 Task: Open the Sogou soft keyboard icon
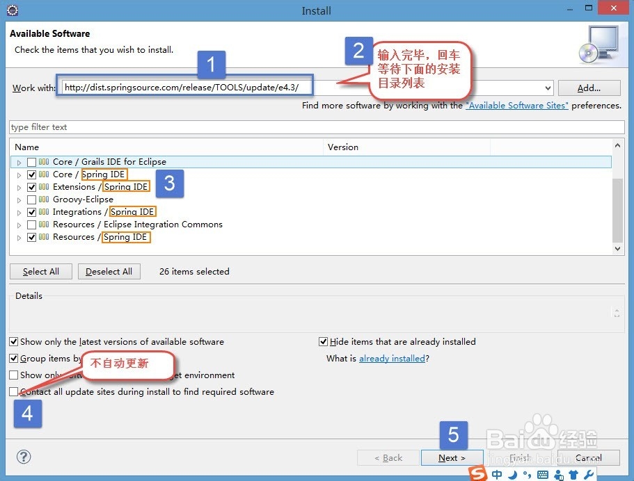point(544,474)
